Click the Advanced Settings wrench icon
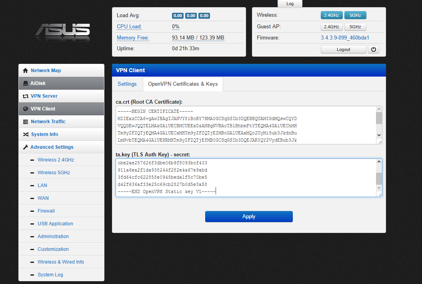 (26, 147)
